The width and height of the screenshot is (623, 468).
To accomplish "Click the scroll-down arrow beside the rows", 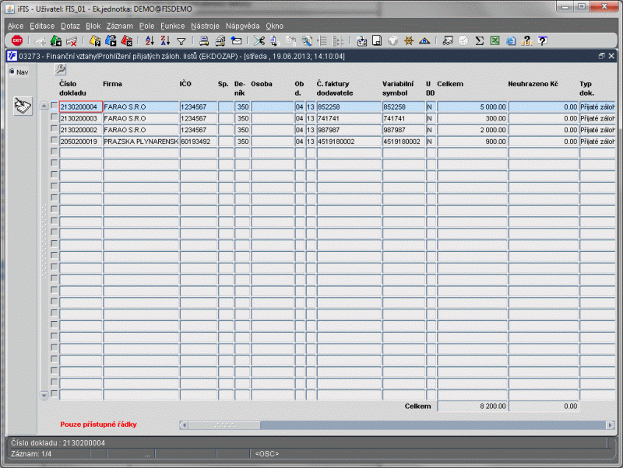I will 44,395.
